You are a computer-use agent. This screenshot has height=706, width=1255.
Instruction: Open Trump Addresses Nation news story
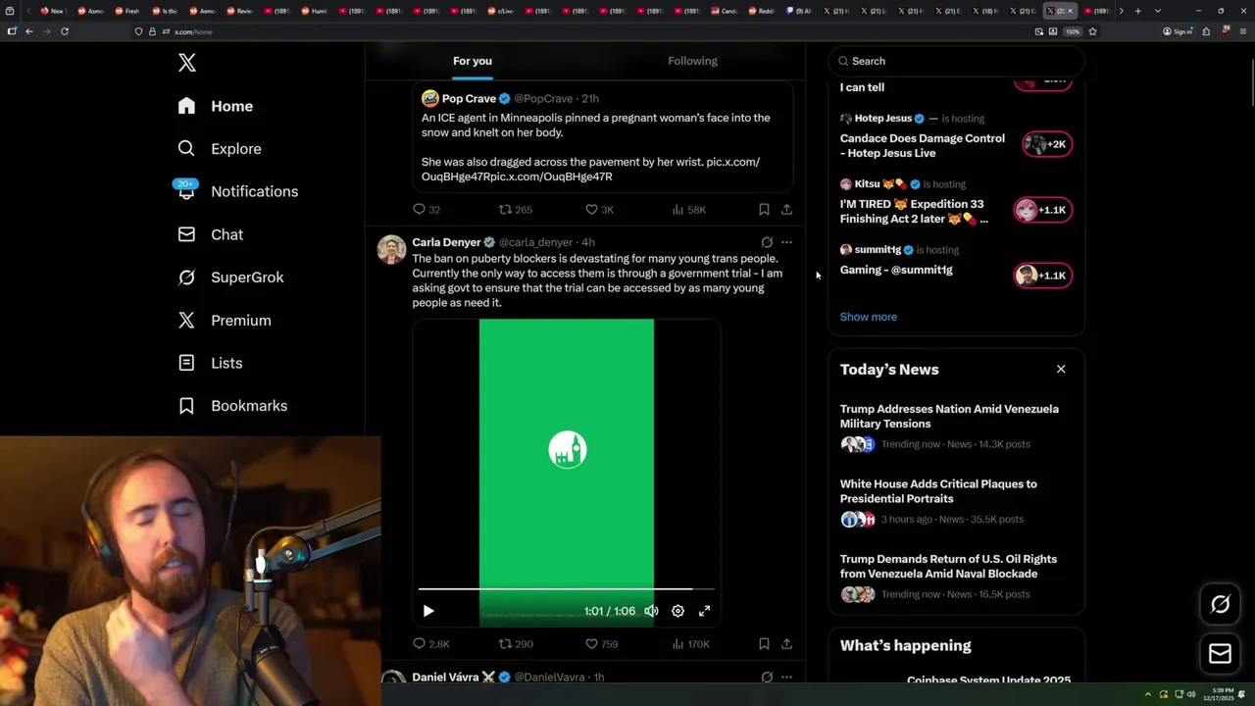(x=956, y=427)
